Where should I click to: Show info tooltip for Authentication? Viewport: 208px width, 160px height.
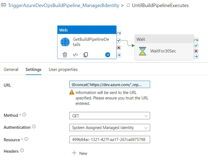tap(34, 127)
